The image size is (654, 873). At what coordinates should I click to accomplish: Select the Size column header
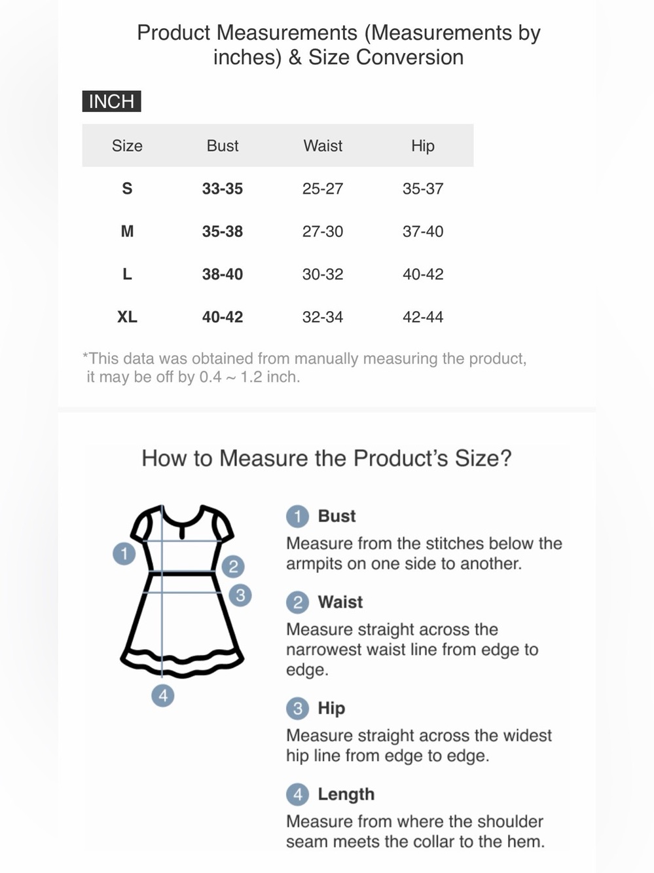[127, 145]
